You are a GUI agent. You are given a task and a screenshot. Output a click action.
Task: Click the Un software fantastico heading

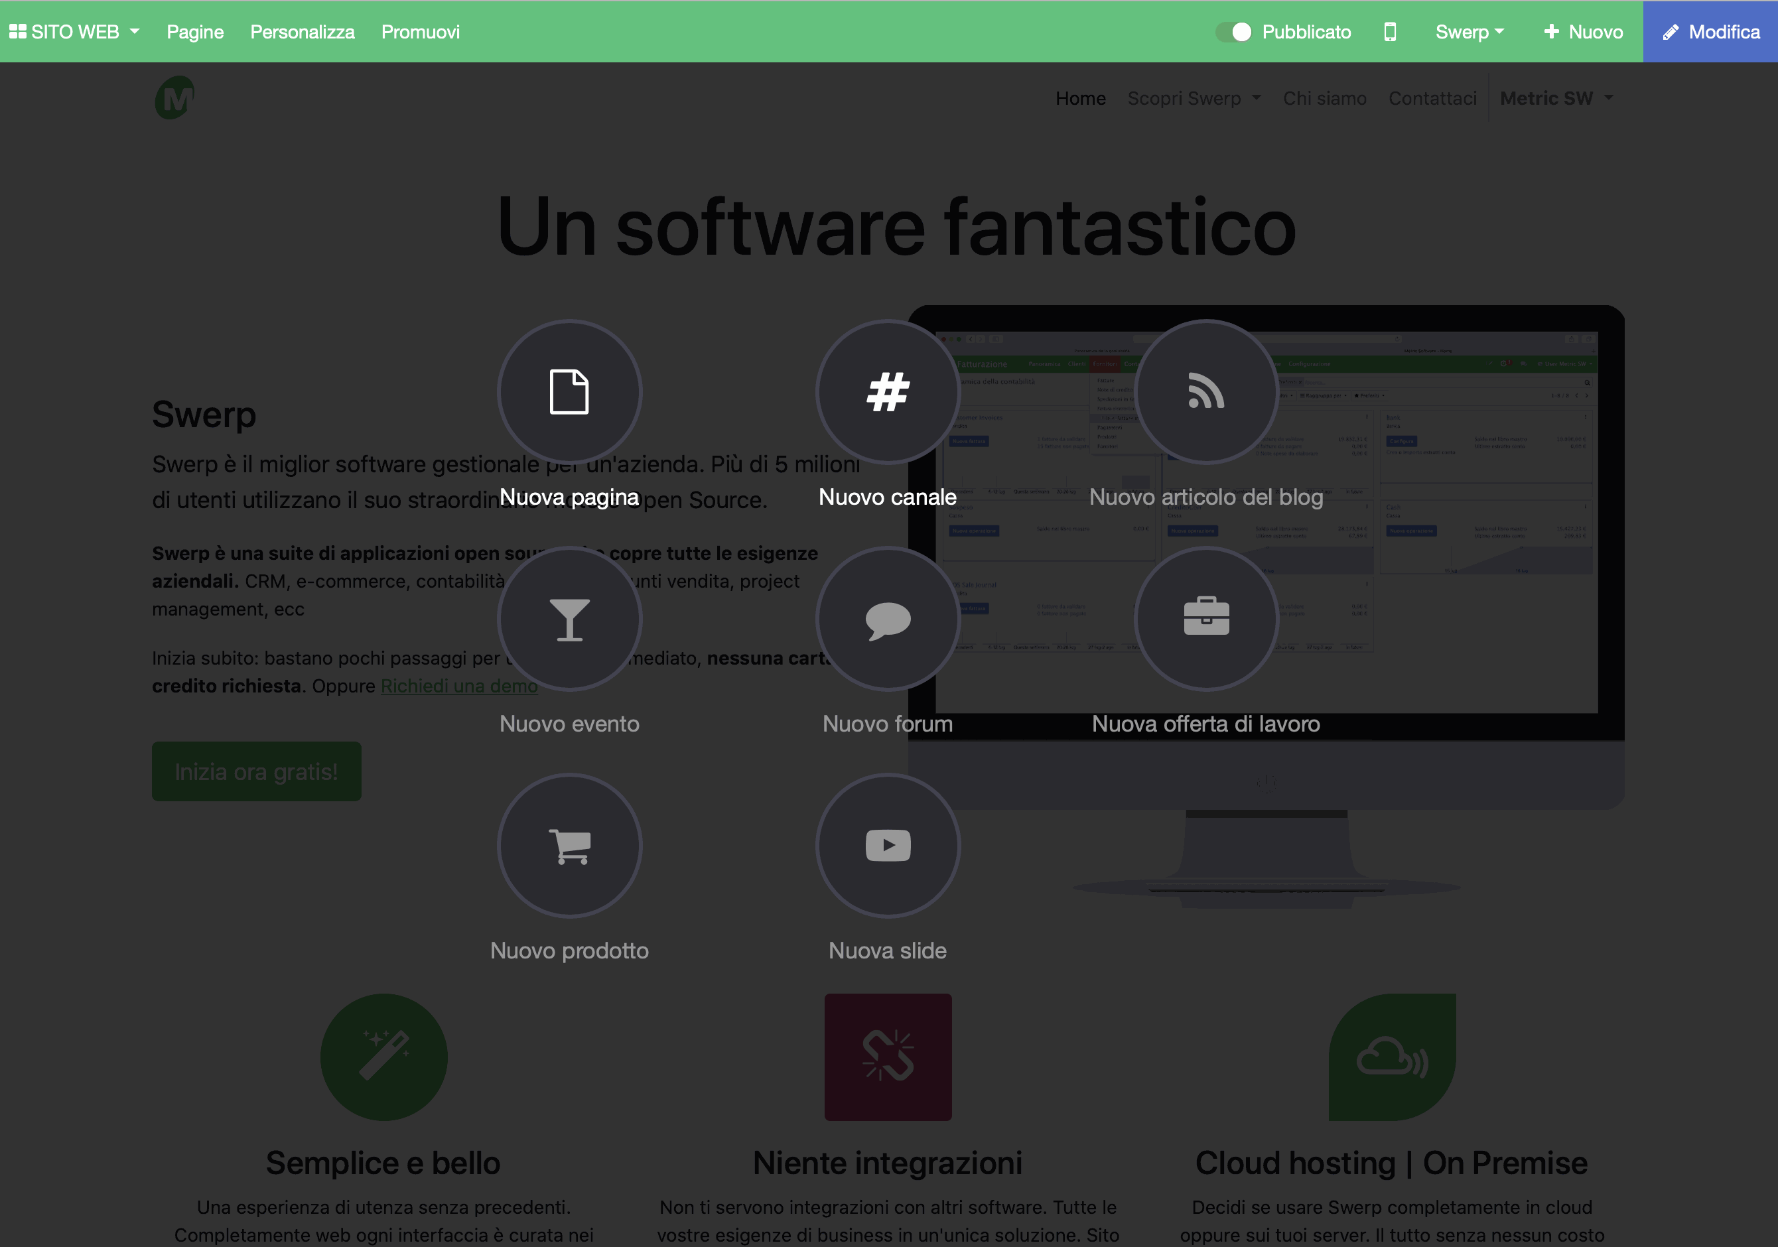click(896, 227)
